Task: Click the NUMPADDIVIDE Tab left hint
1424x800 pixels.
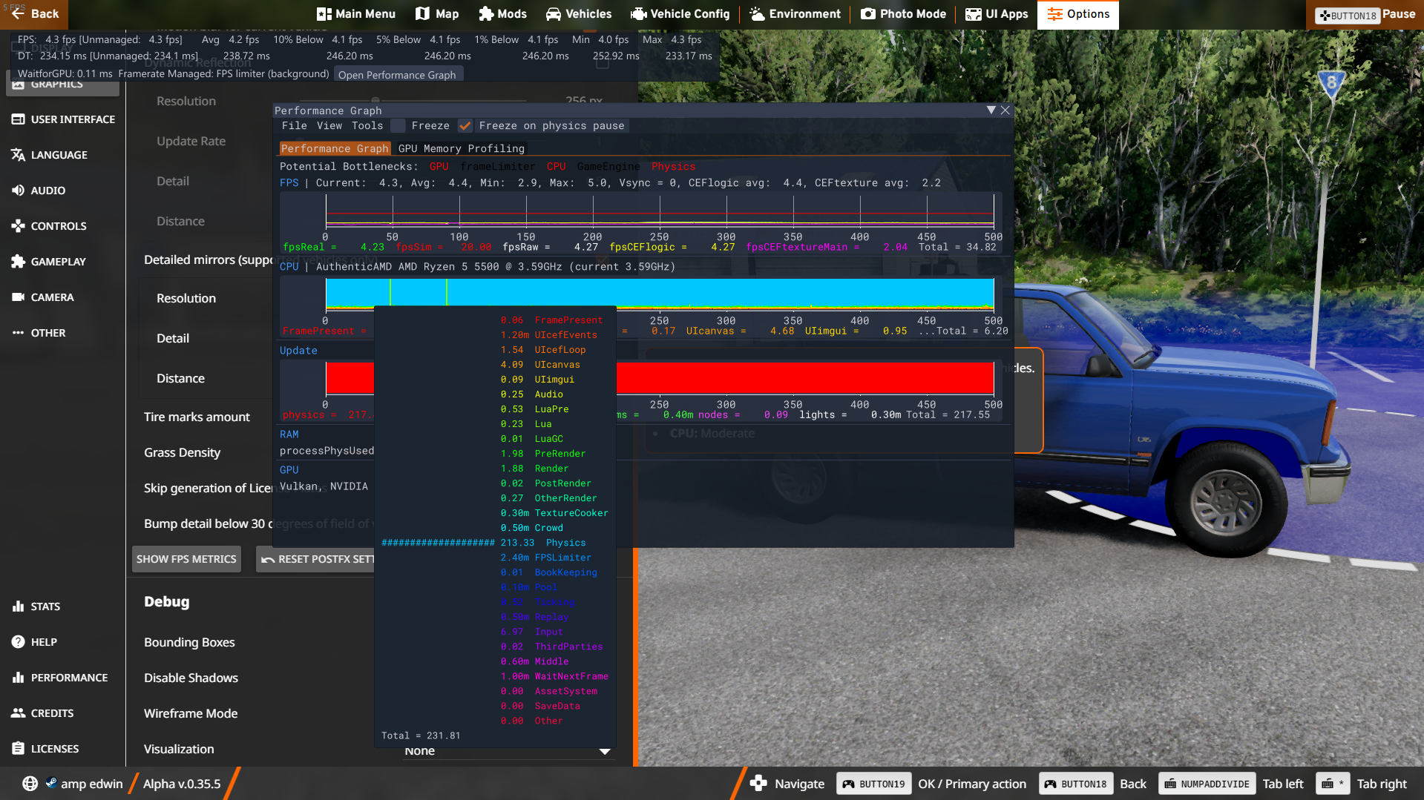Action: (x=1230, y=784)
